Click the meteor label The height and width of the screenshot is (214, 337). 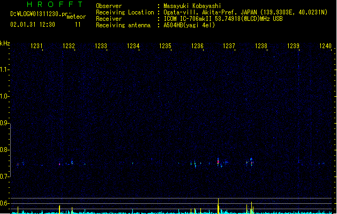click(76, 17)
